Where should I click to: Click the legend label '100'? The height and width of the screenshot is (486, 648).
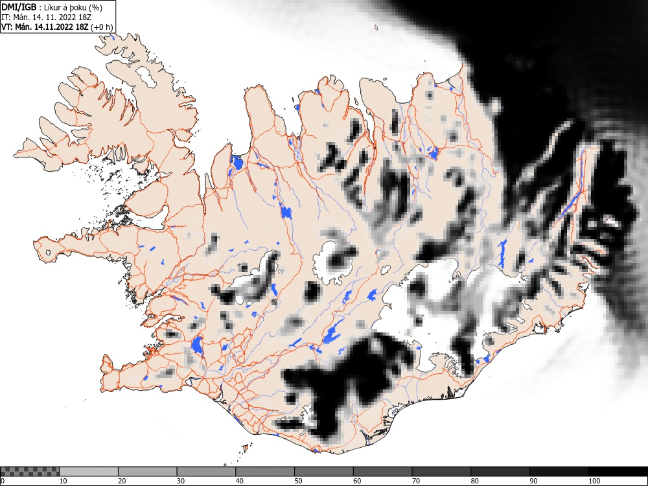594,481
